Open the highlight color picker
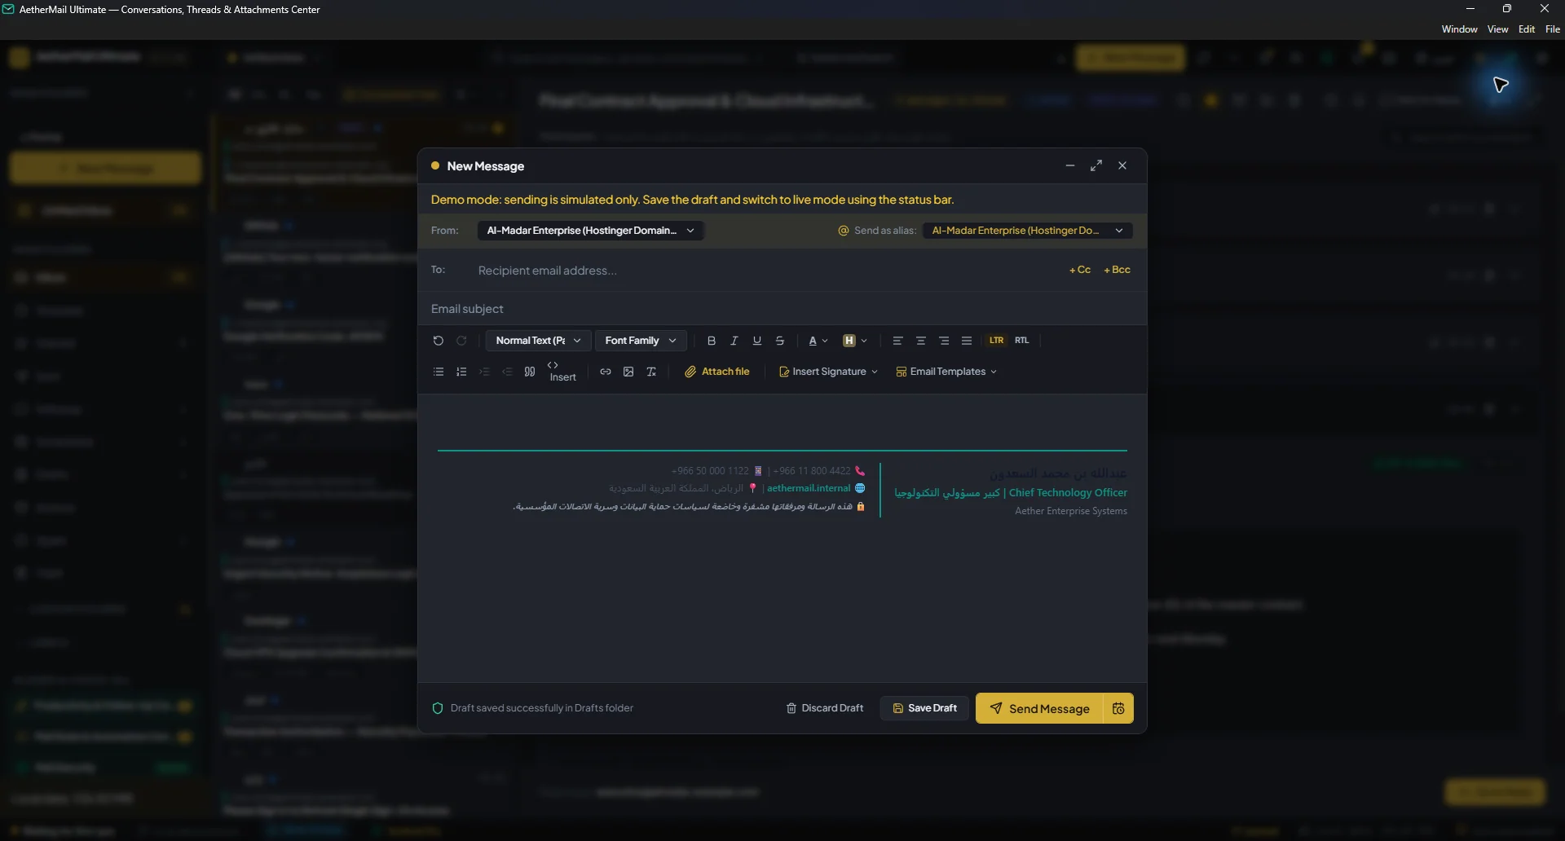The width and height of the screenshot is (1565, 841). coord(854,341)
